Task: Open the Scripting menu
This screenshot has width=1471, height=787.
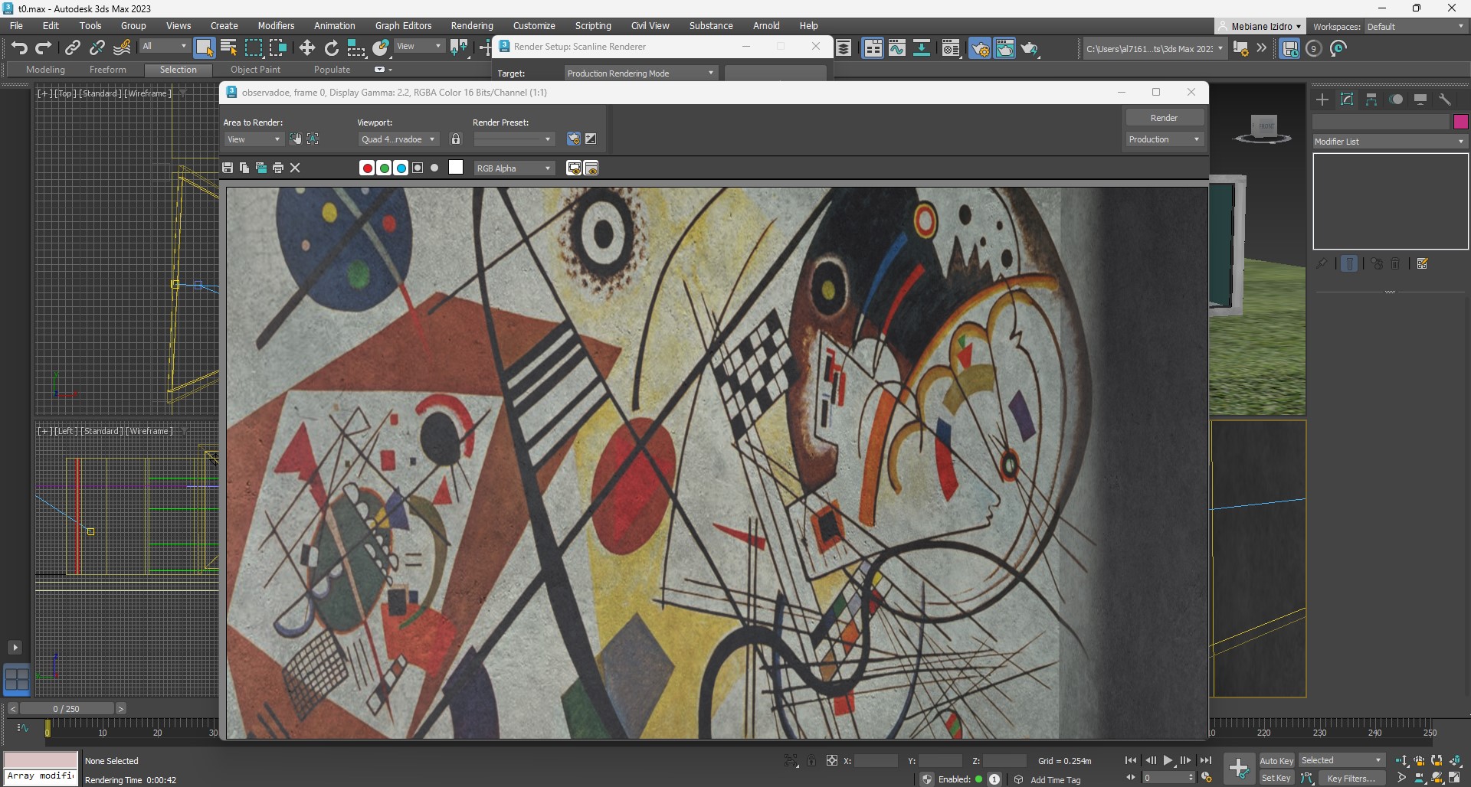Action: pos(593,26)
